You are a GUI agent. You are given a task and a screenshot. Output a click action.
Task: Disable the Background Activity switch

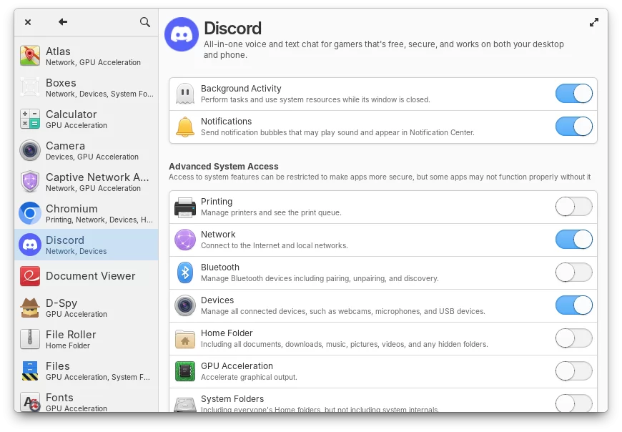573,94
